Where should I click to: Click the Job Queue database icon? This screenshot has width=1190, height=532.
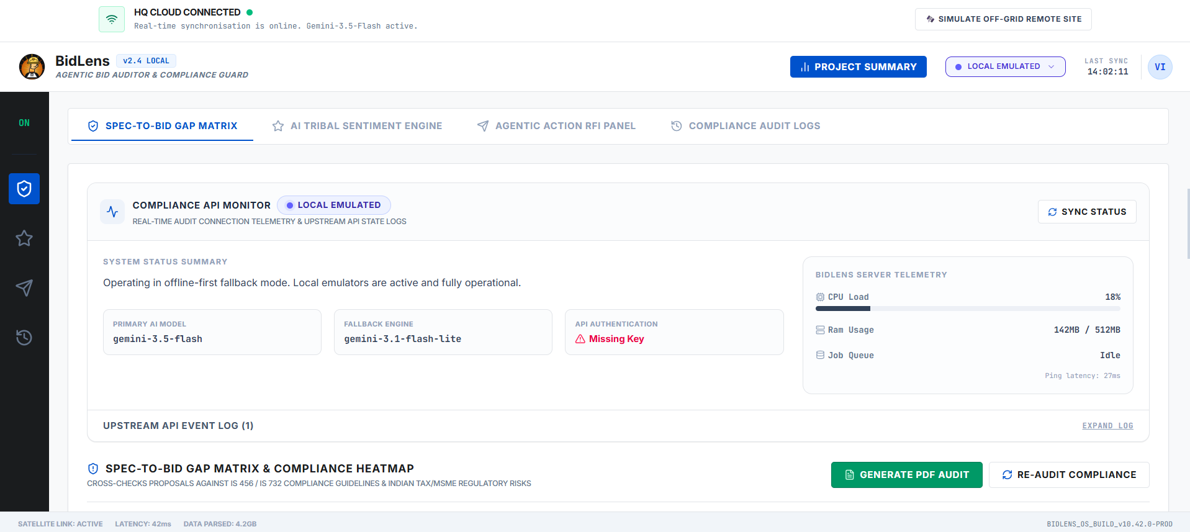(820, 355)
